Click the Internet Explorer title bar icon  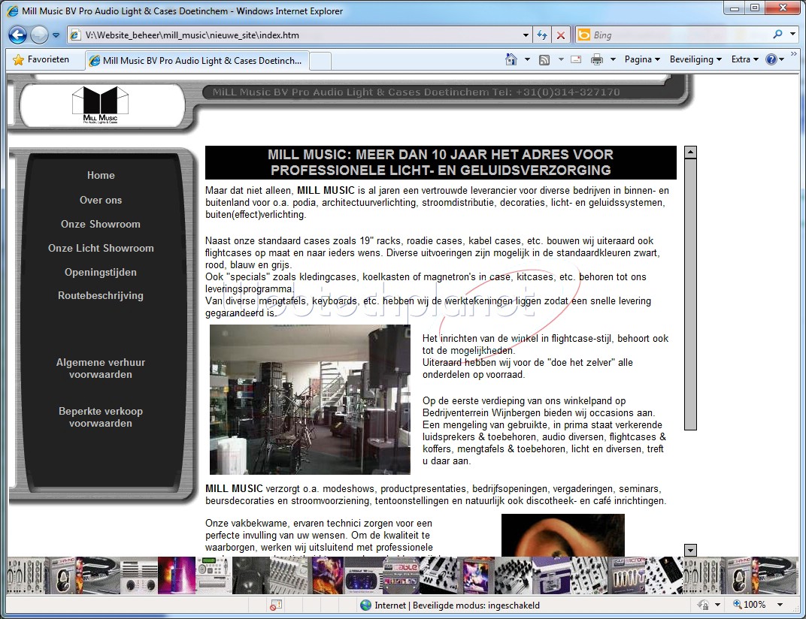12,11
